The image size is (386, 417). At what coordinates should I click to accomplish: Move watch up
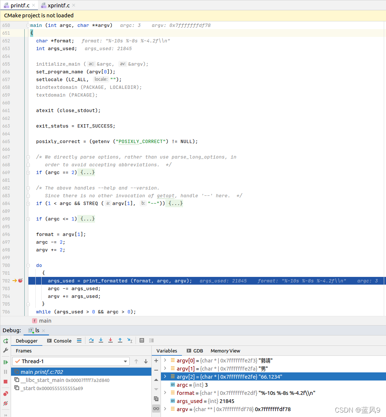[x=156, y=380]
